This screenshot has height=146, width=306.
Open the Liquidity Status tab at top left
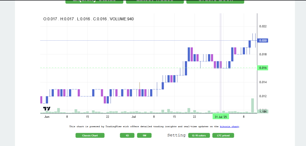94,1
